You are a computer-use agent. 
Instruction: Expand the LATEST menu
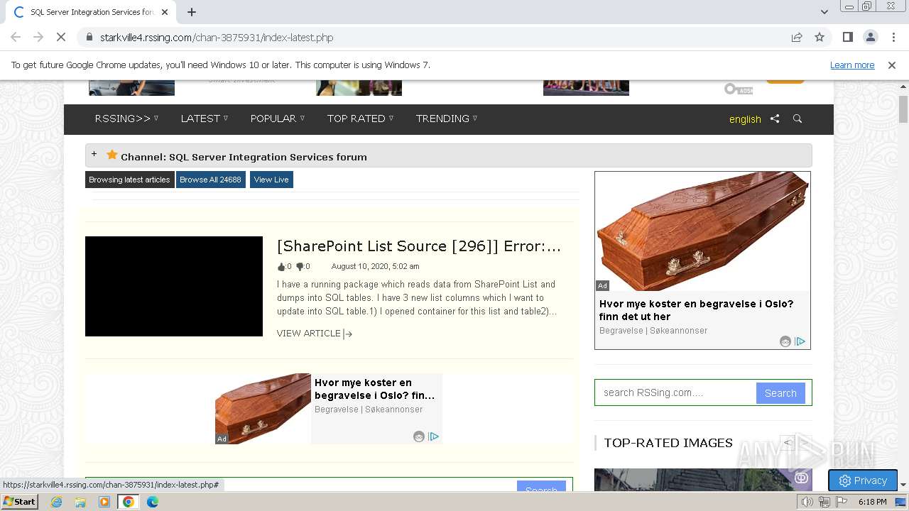205,119
